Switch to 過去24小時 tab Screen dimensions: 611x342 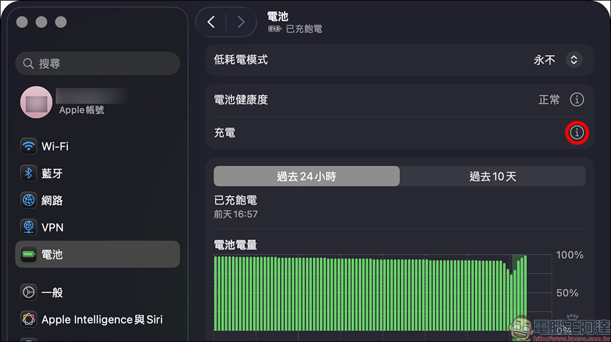pyautogui.click(x=307, y=176)
